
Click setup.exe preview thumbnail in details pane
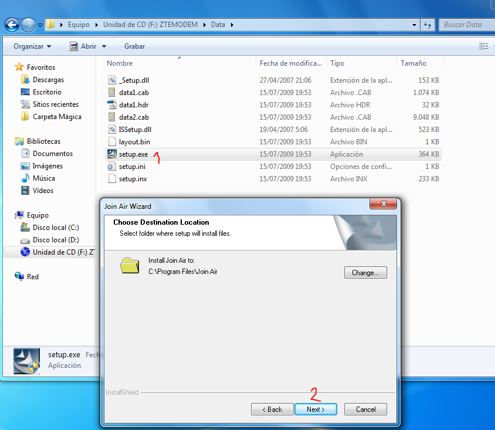(27, 361)
